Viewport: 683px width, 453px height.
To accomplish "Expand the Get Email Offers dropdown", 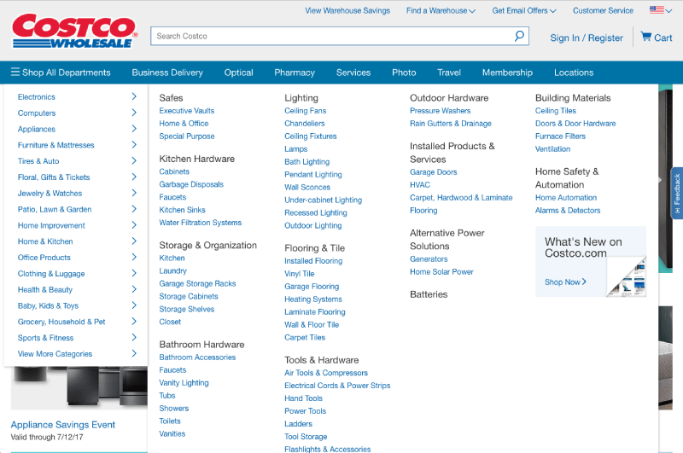I will (524, 10).
